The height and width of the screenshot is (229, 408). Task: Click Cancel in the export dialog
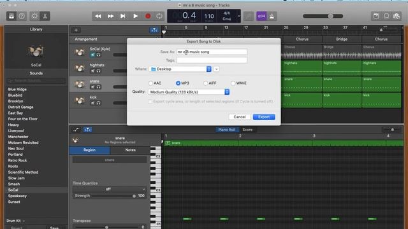point(240,117)
